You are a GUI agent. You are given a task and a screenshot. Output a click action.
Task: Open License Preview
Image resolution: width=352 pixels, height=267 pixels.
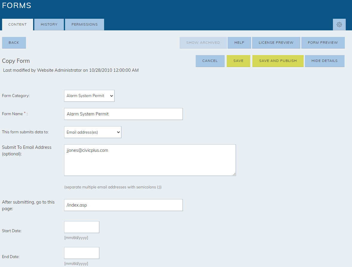pos(276,43)
